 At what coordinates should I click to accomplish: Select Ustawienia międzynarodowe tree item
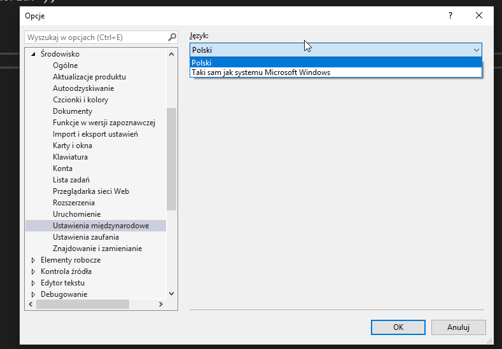click(95, 226)
